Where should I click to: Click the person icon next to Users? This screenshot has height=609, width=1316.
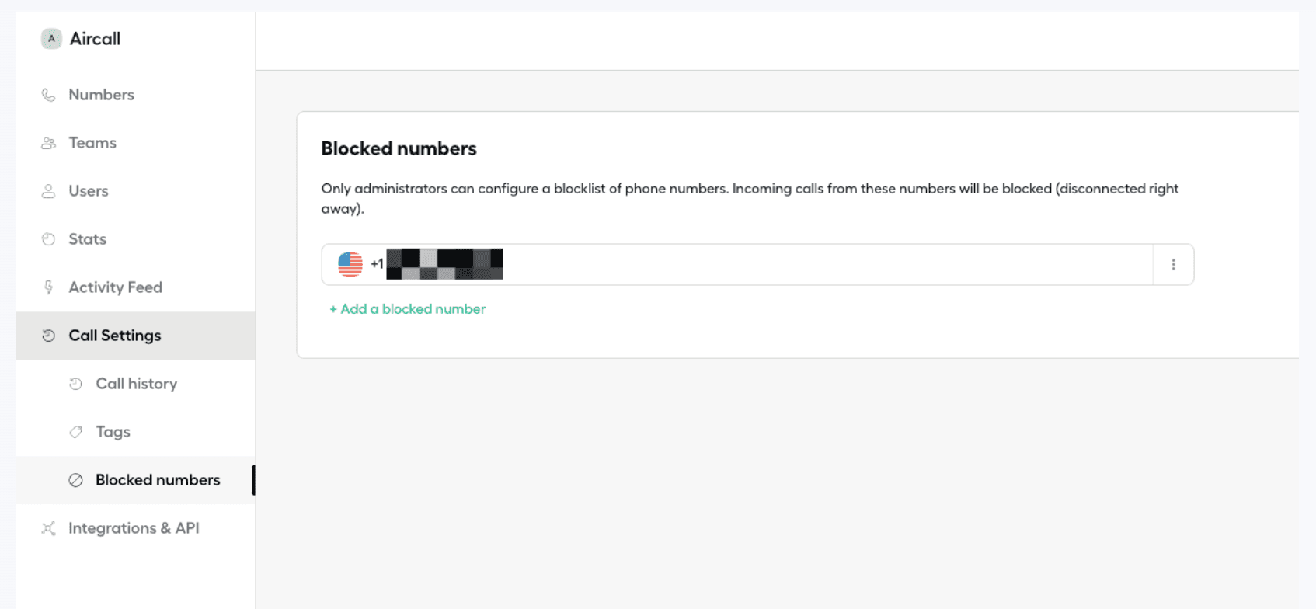(48, 191)
